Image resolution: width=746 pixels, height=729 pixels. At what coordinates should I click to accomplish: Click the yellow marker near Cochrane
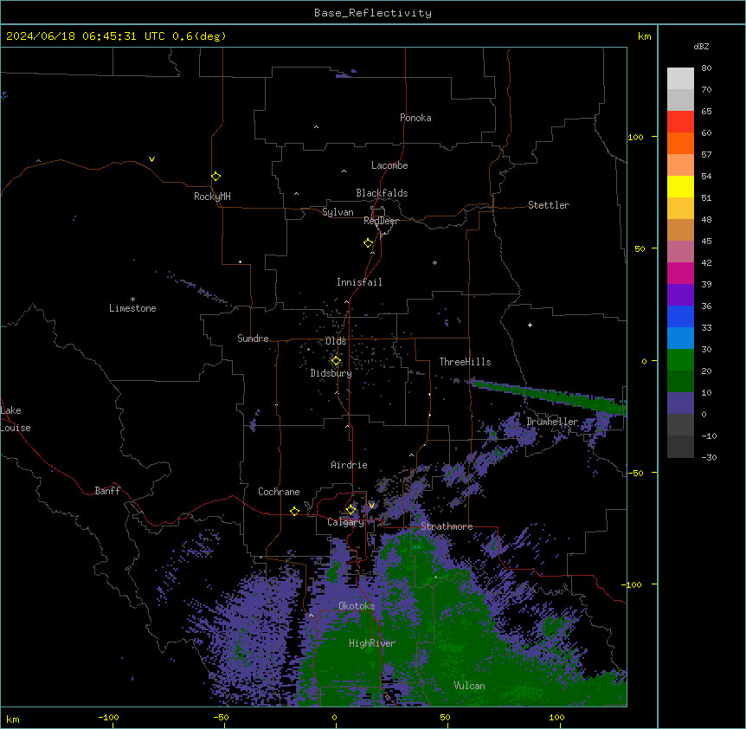(294, 511)
